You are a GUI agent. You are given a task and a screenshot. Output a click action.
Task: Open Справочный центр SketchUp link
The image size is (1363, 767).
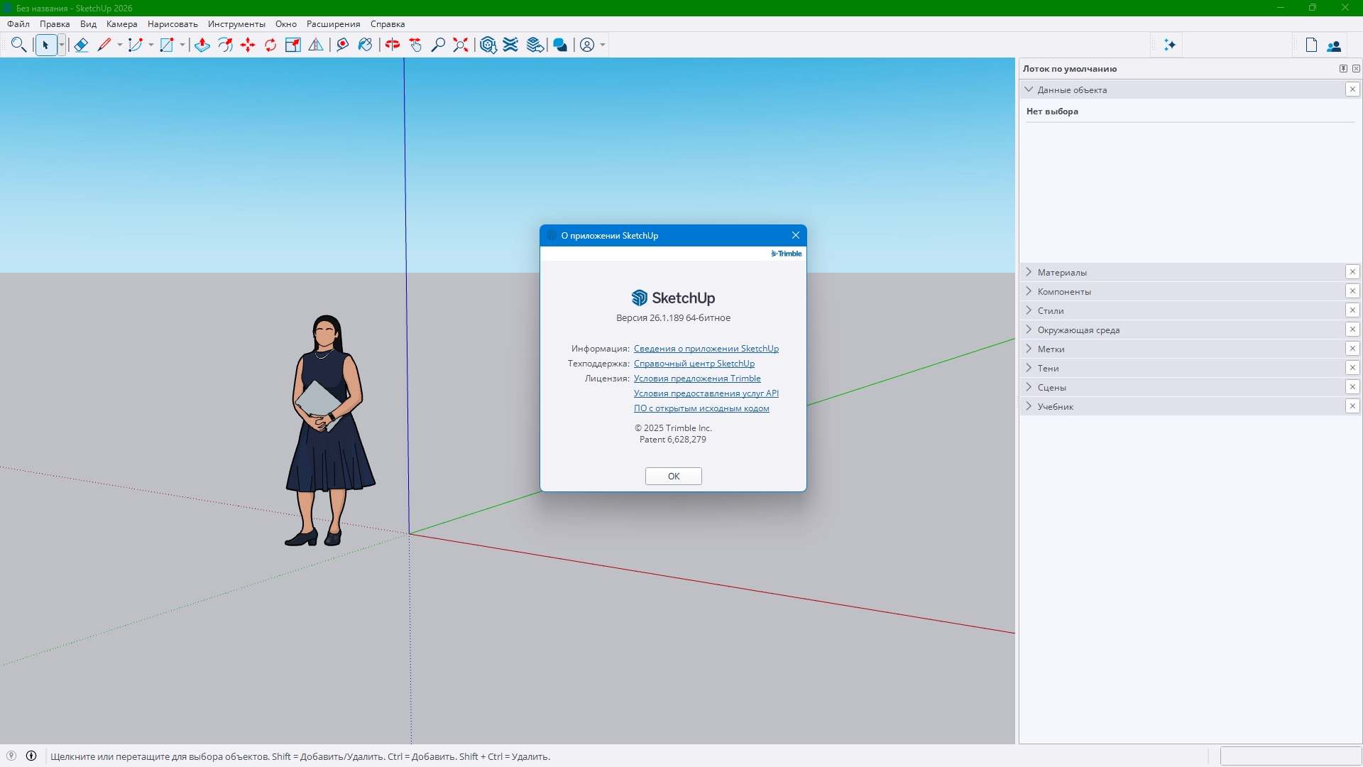694,364
